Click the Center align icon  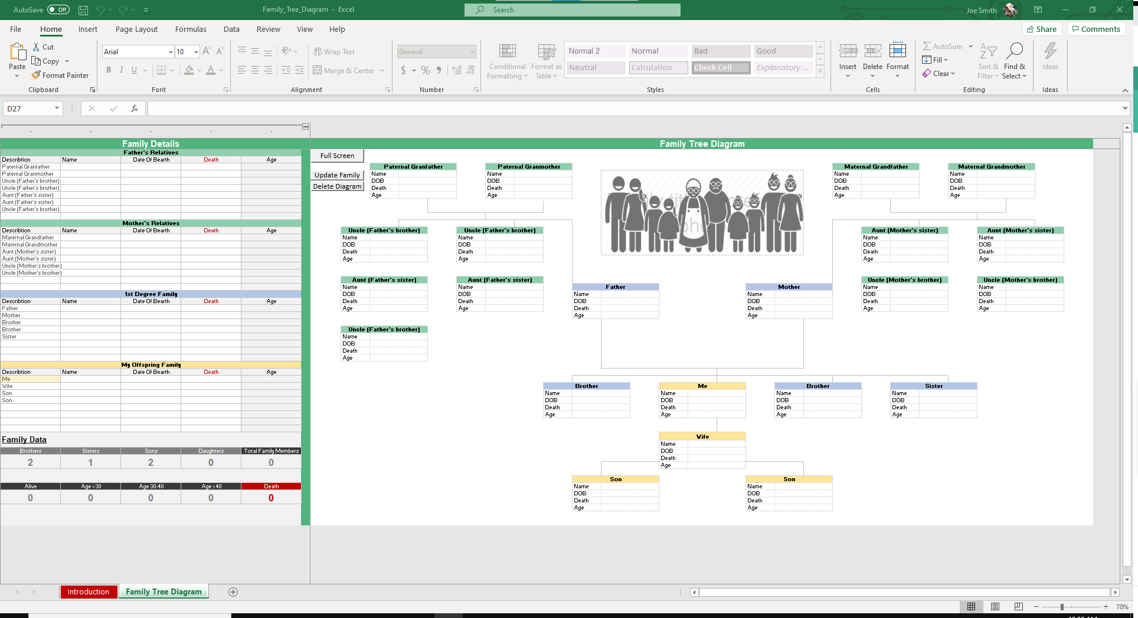(255, 70)
